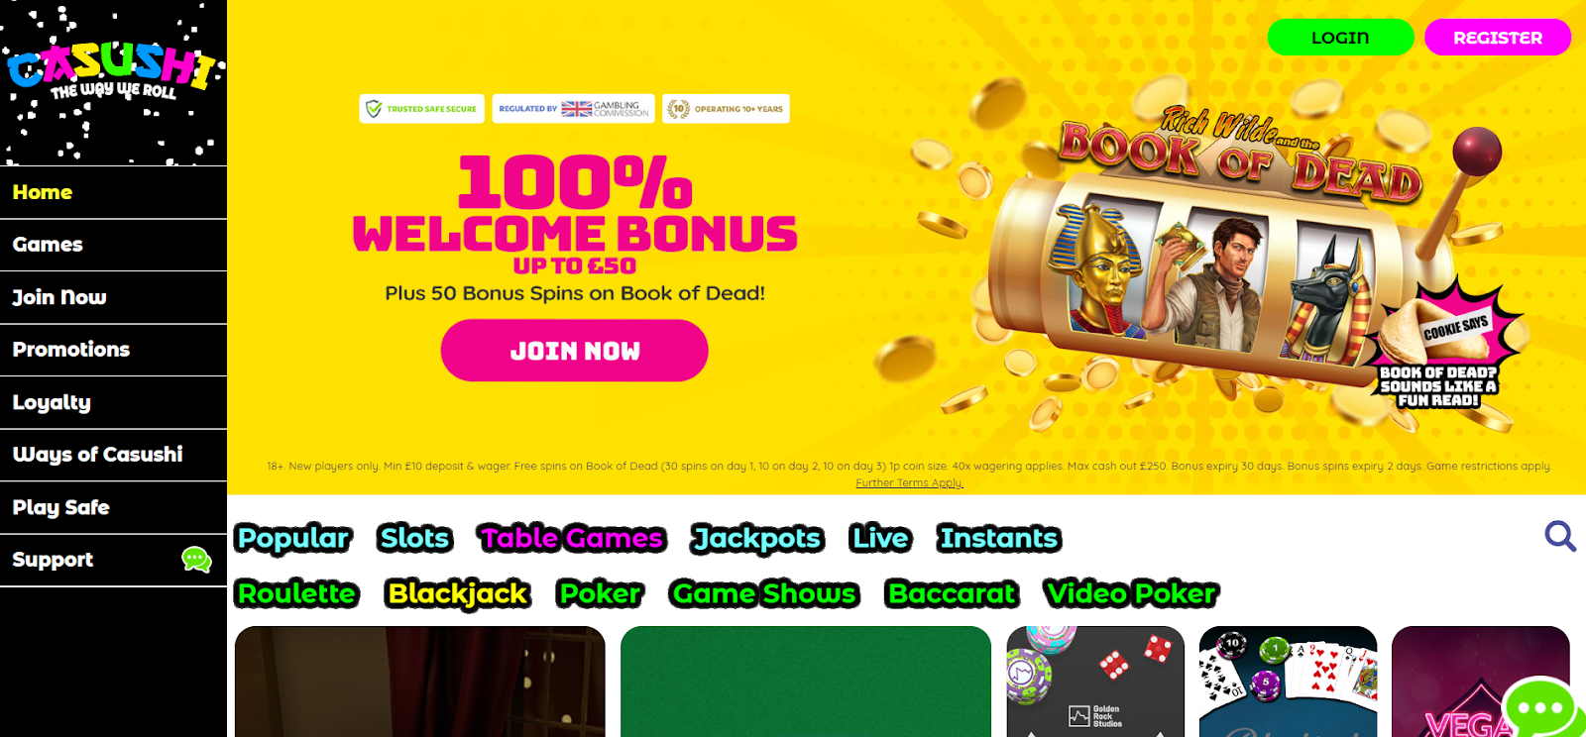This screenshot has height=737, width=1586.
Task: Click the pink JOIN NOW button
Action: [x=574, y=351]
